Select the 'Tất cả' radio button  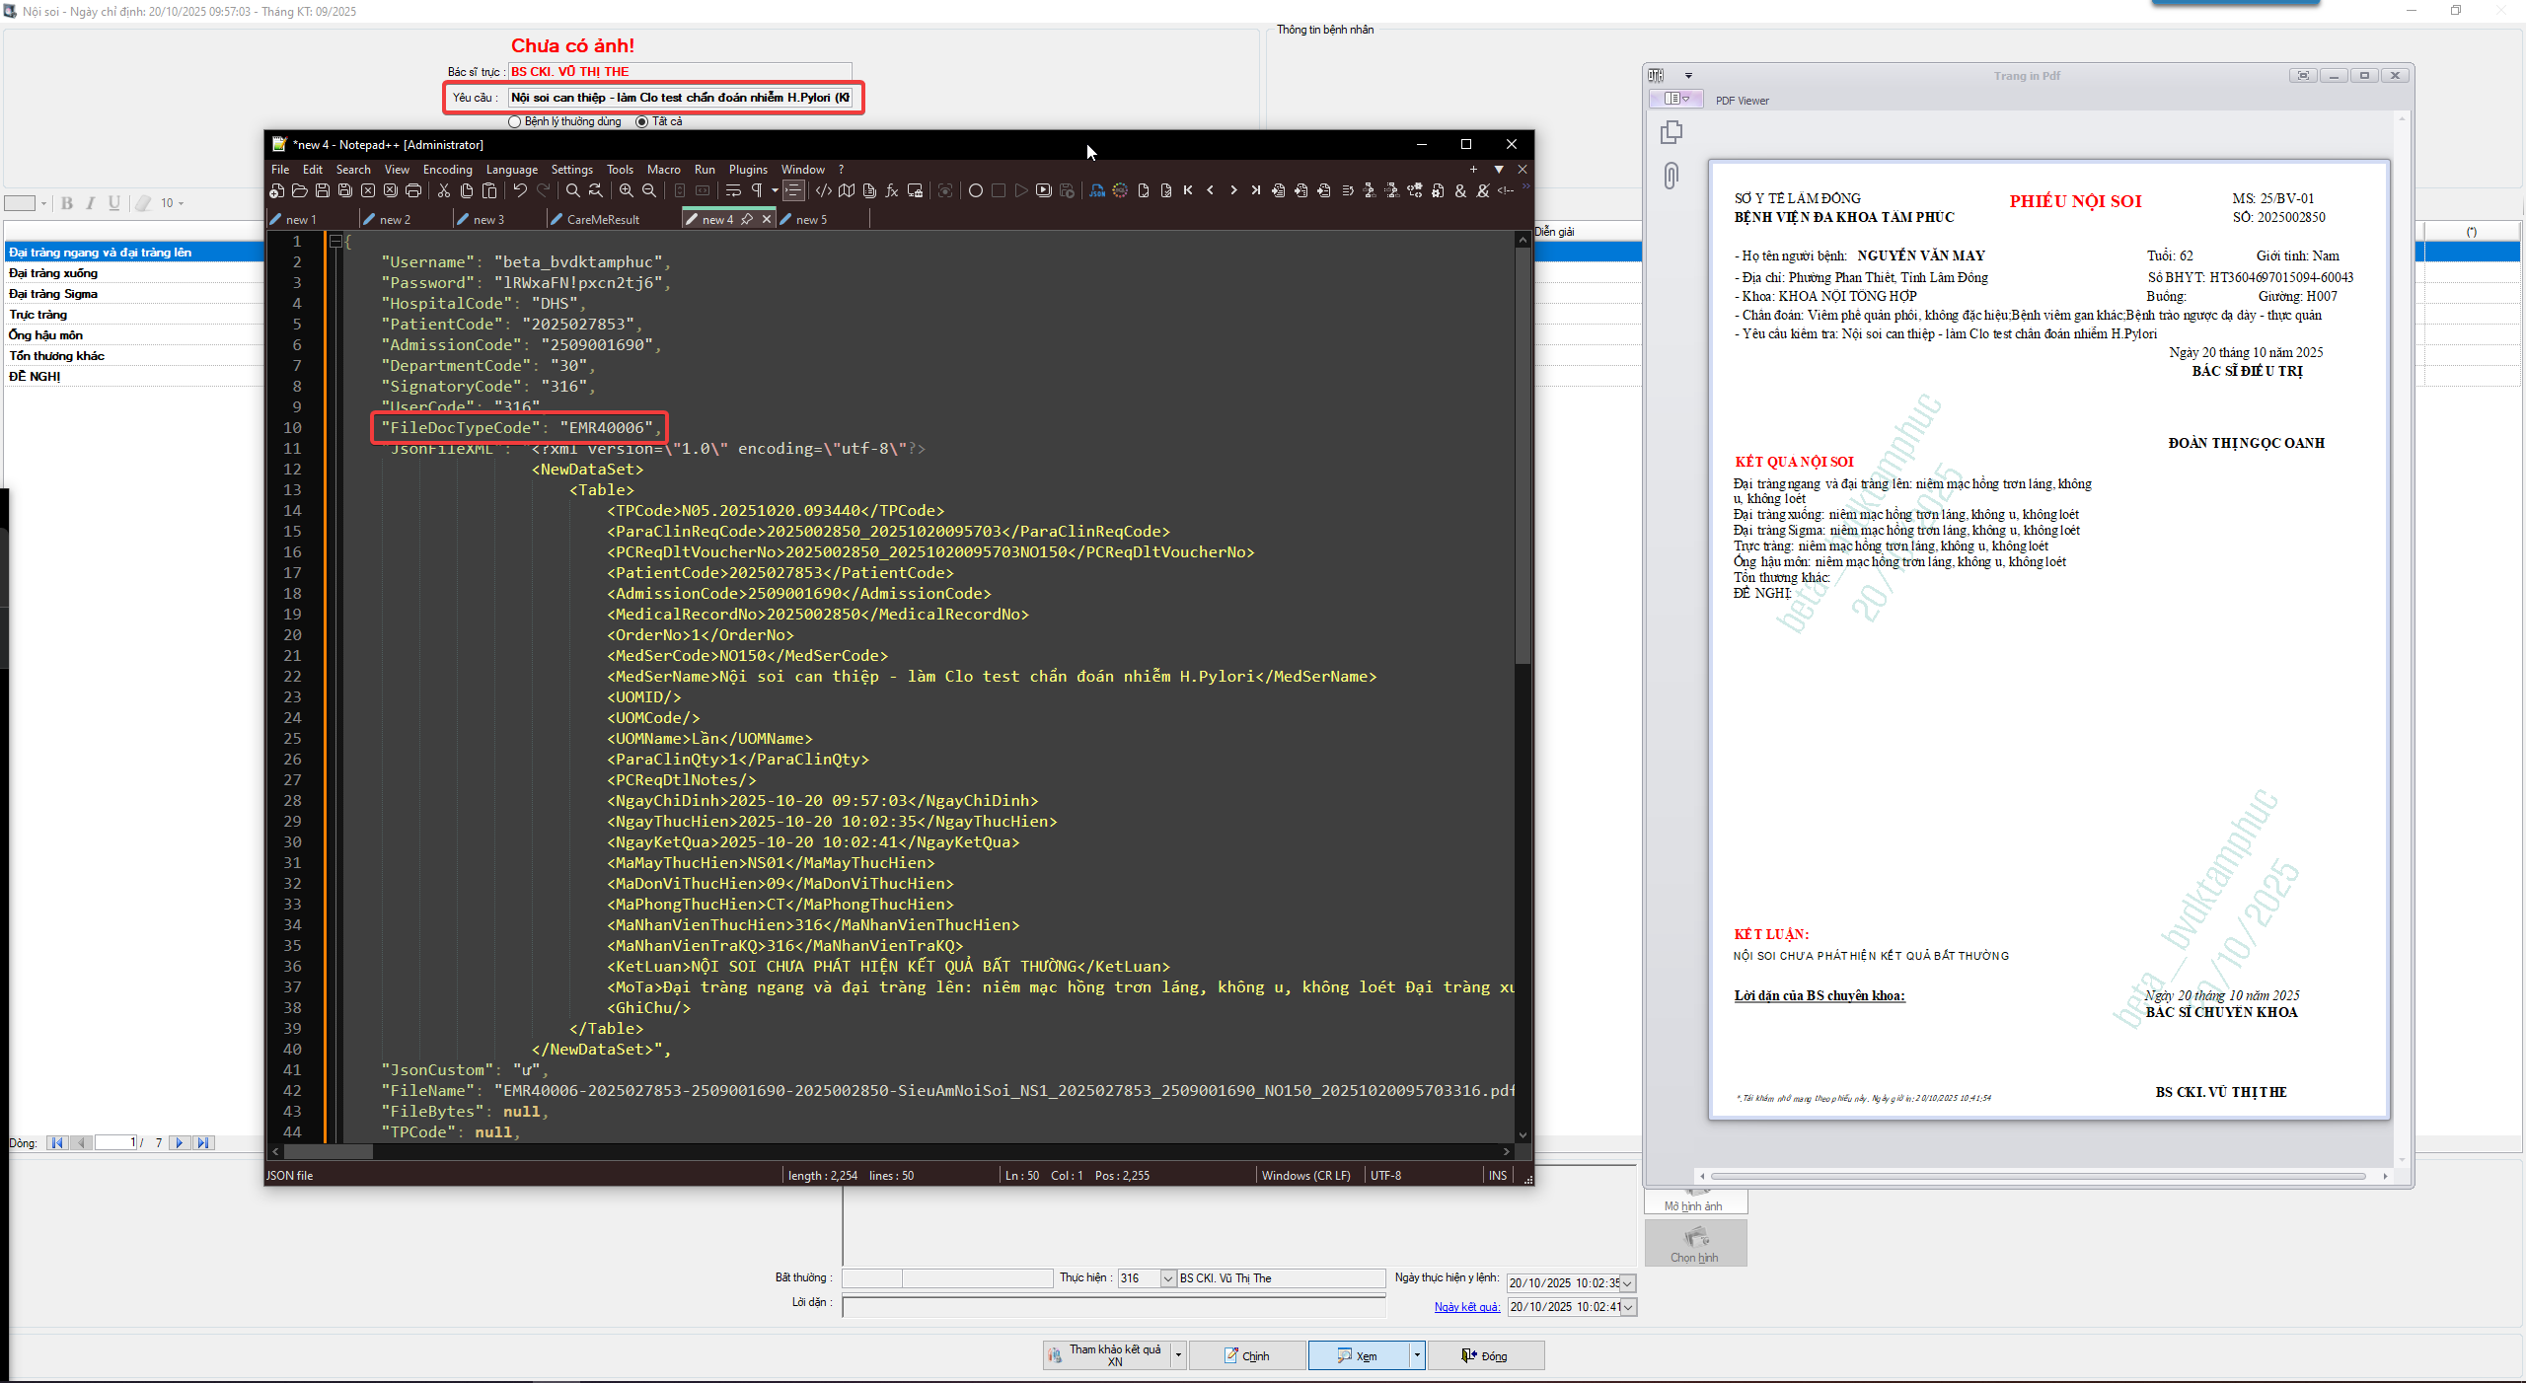[642, 122]
